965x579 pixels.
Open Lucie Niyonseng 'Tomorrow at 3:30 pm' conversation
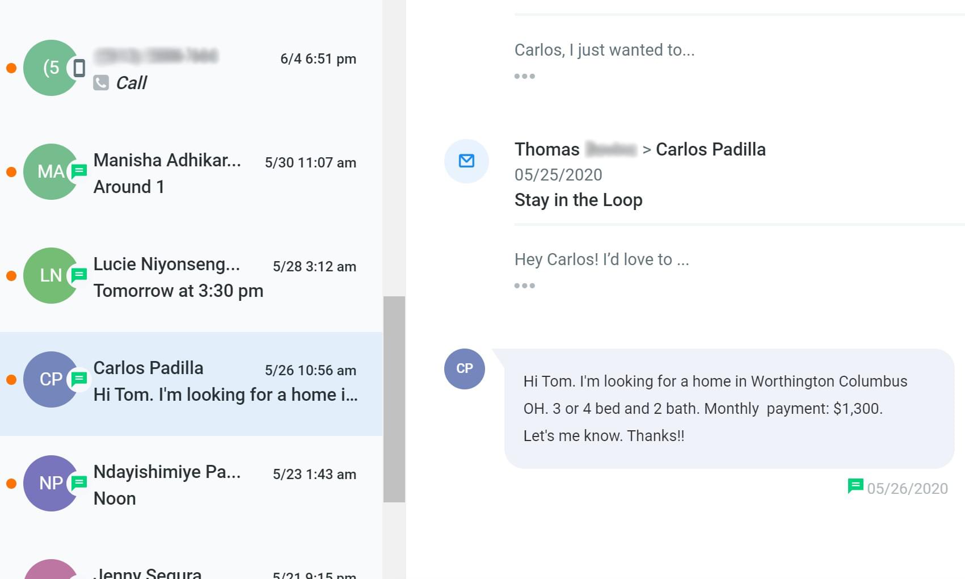pyautogui.click(x=191, y=276)
